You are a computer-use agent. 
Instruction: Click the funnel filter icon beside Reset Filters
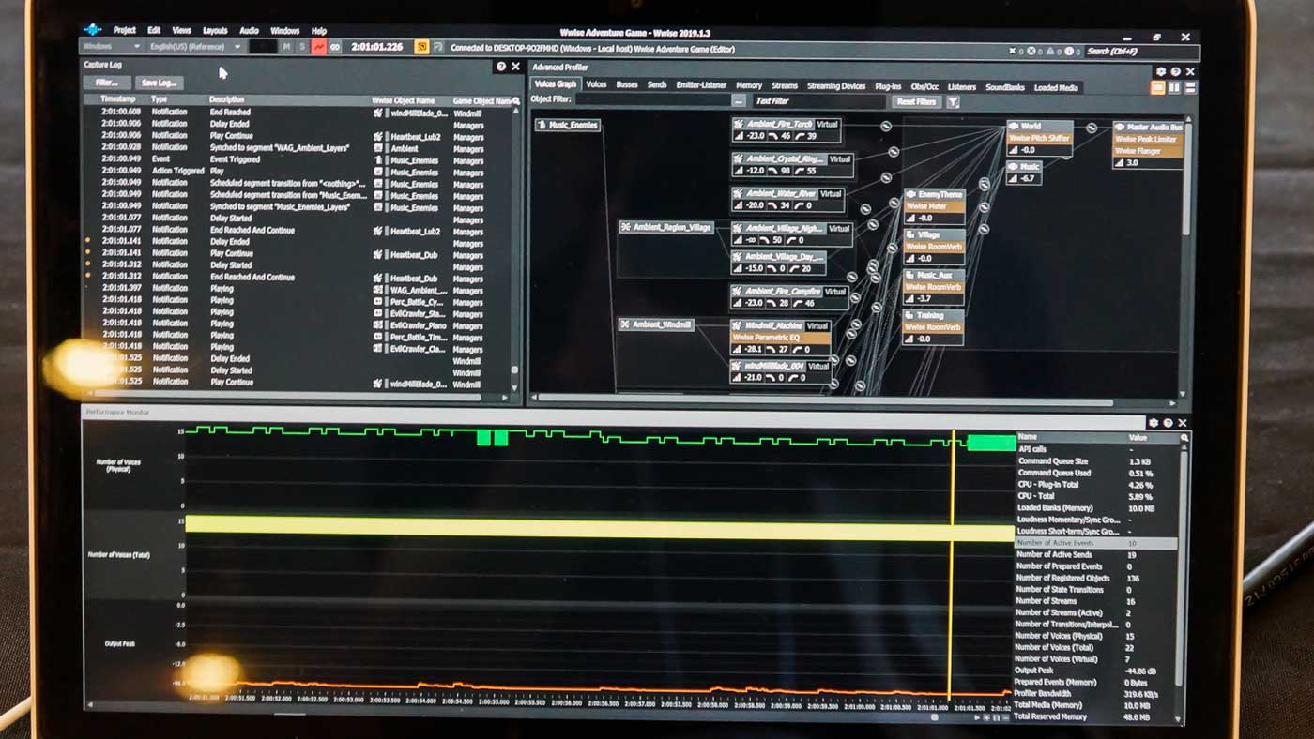(953, 101)
